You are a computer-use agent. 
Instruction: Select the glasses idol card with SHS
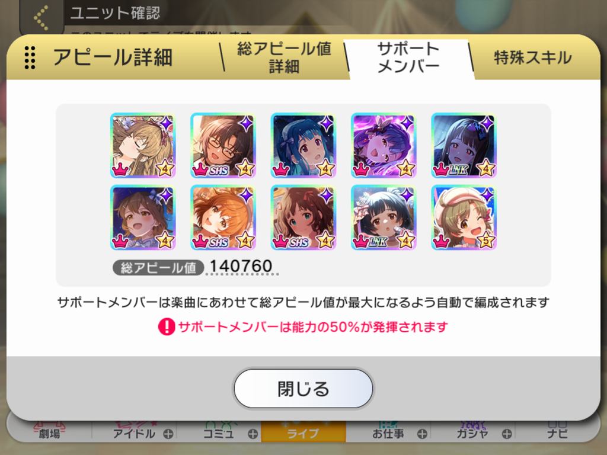pyautogui.click(x=223, y=146)
